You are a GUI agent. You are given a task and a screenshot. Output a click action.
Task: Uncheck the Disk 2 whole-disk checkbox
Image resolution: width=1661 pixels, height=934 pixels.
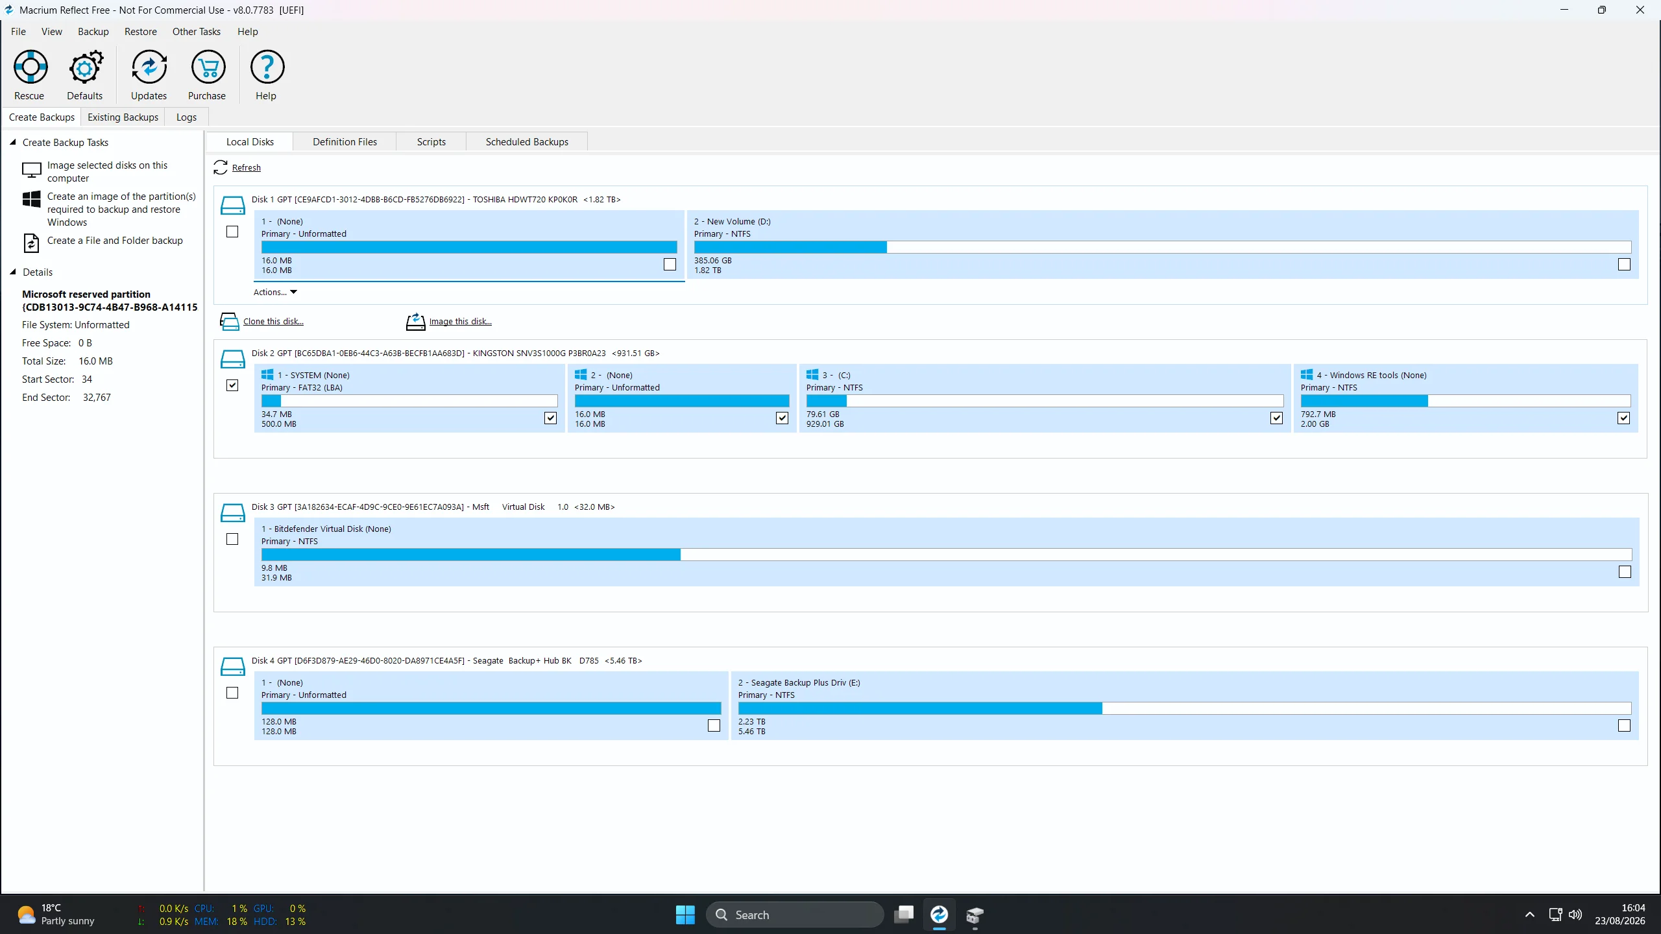[232, 385]
